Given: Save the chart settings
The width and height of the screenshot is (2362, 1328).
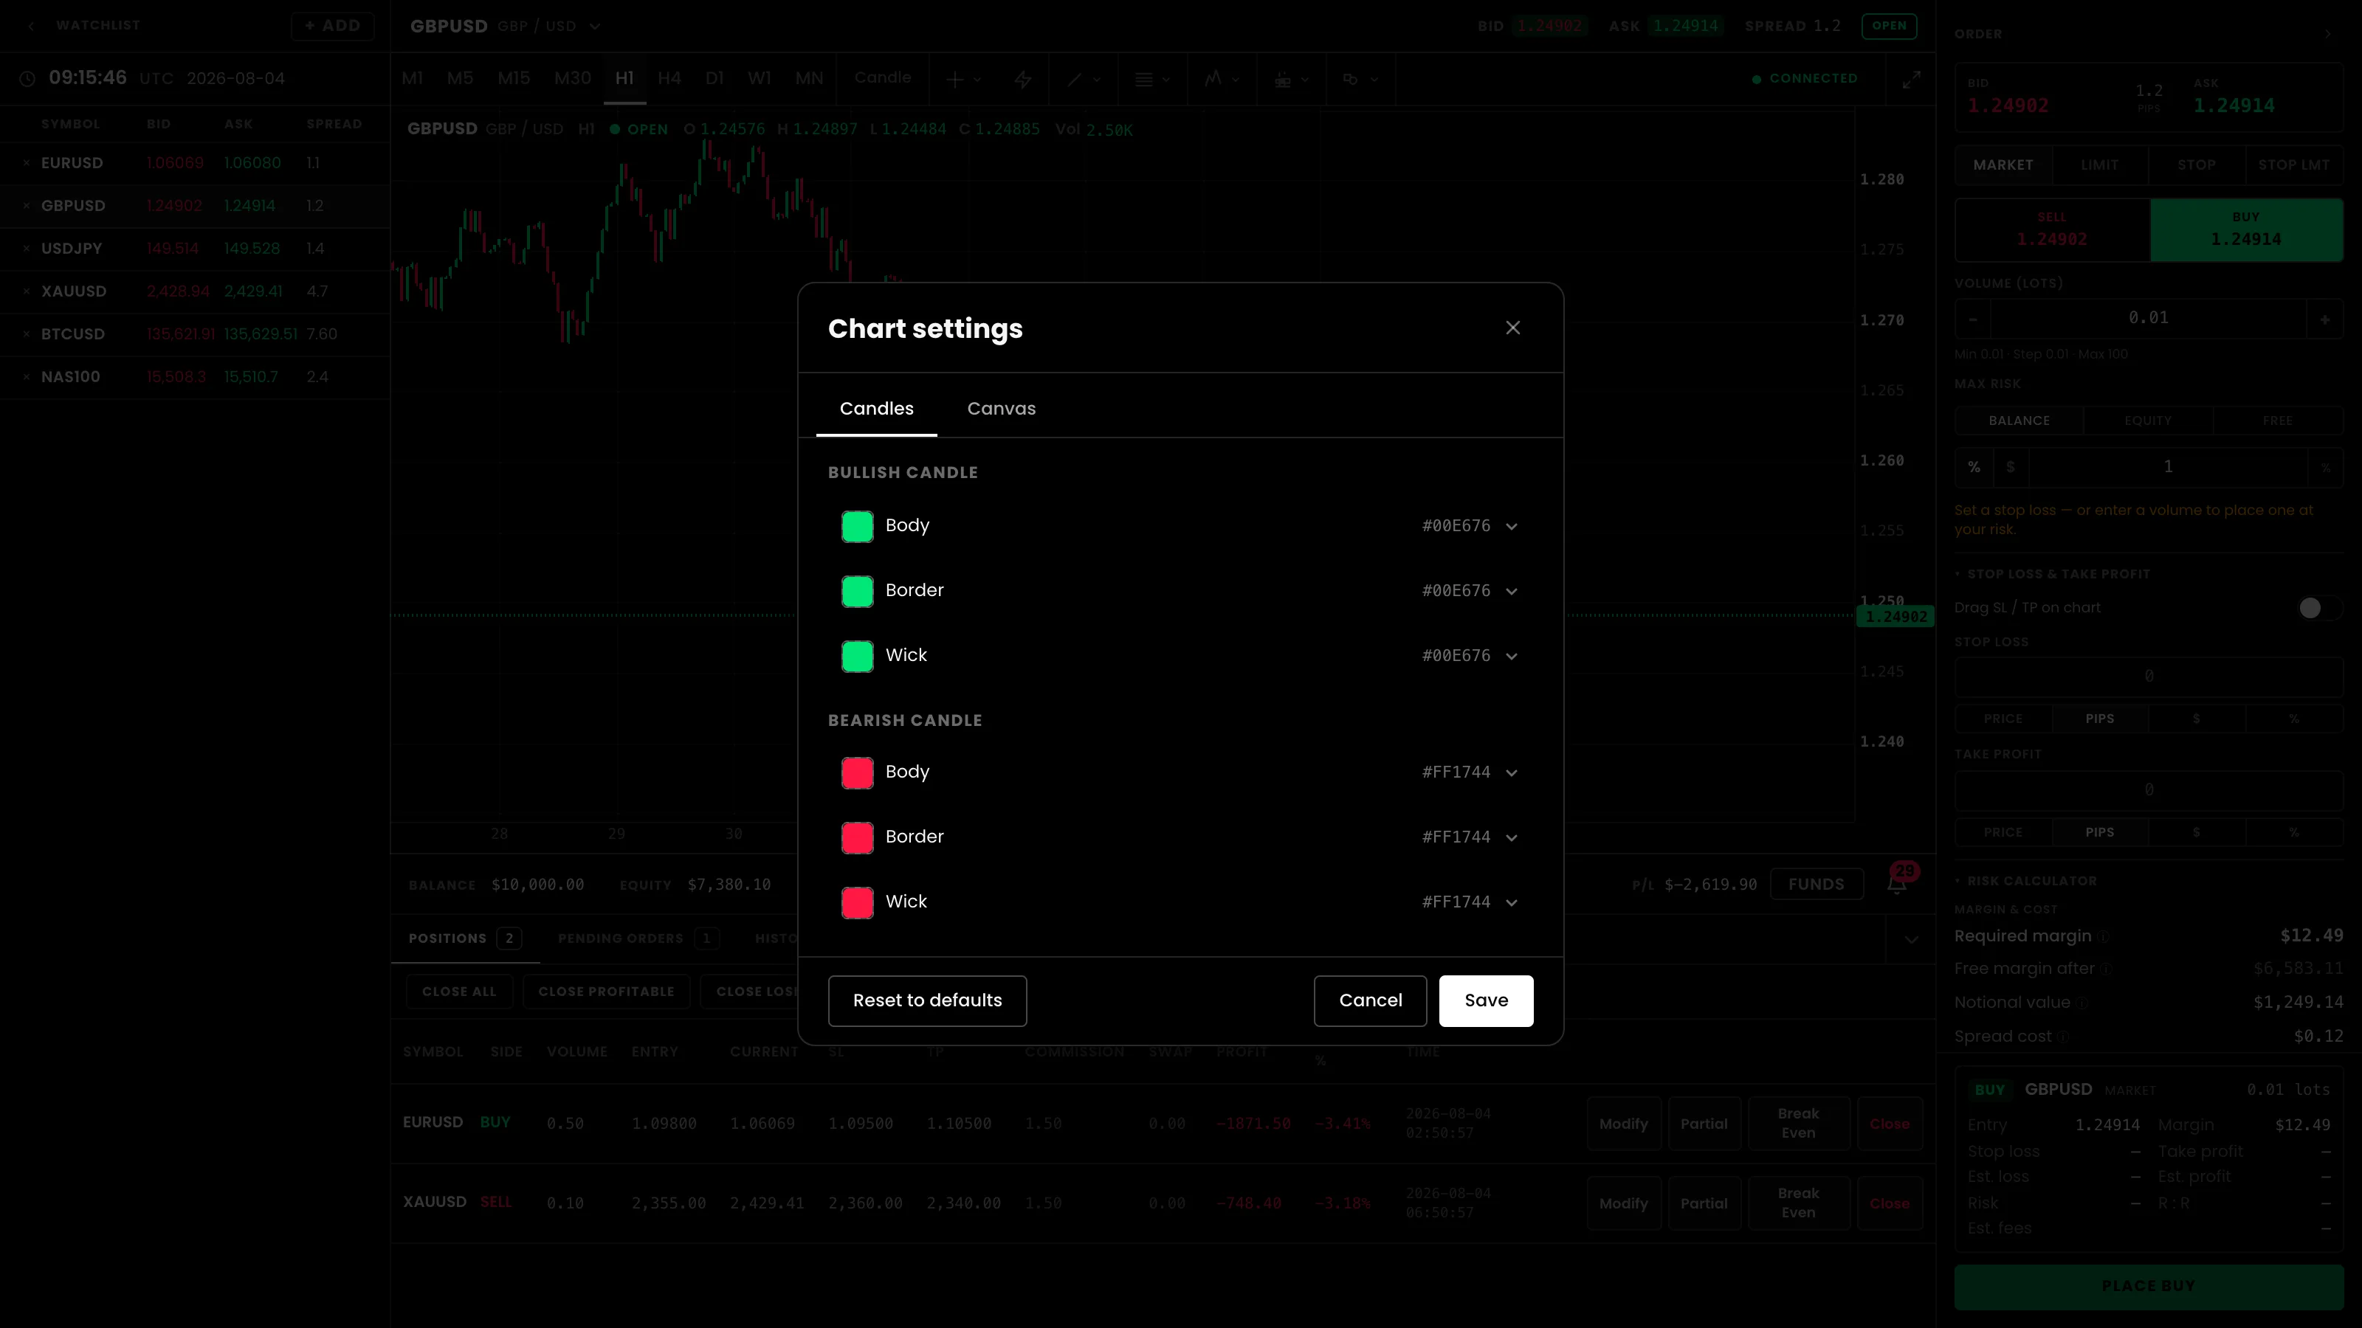Looking at the screenshot, I should coord(1485,1001).
